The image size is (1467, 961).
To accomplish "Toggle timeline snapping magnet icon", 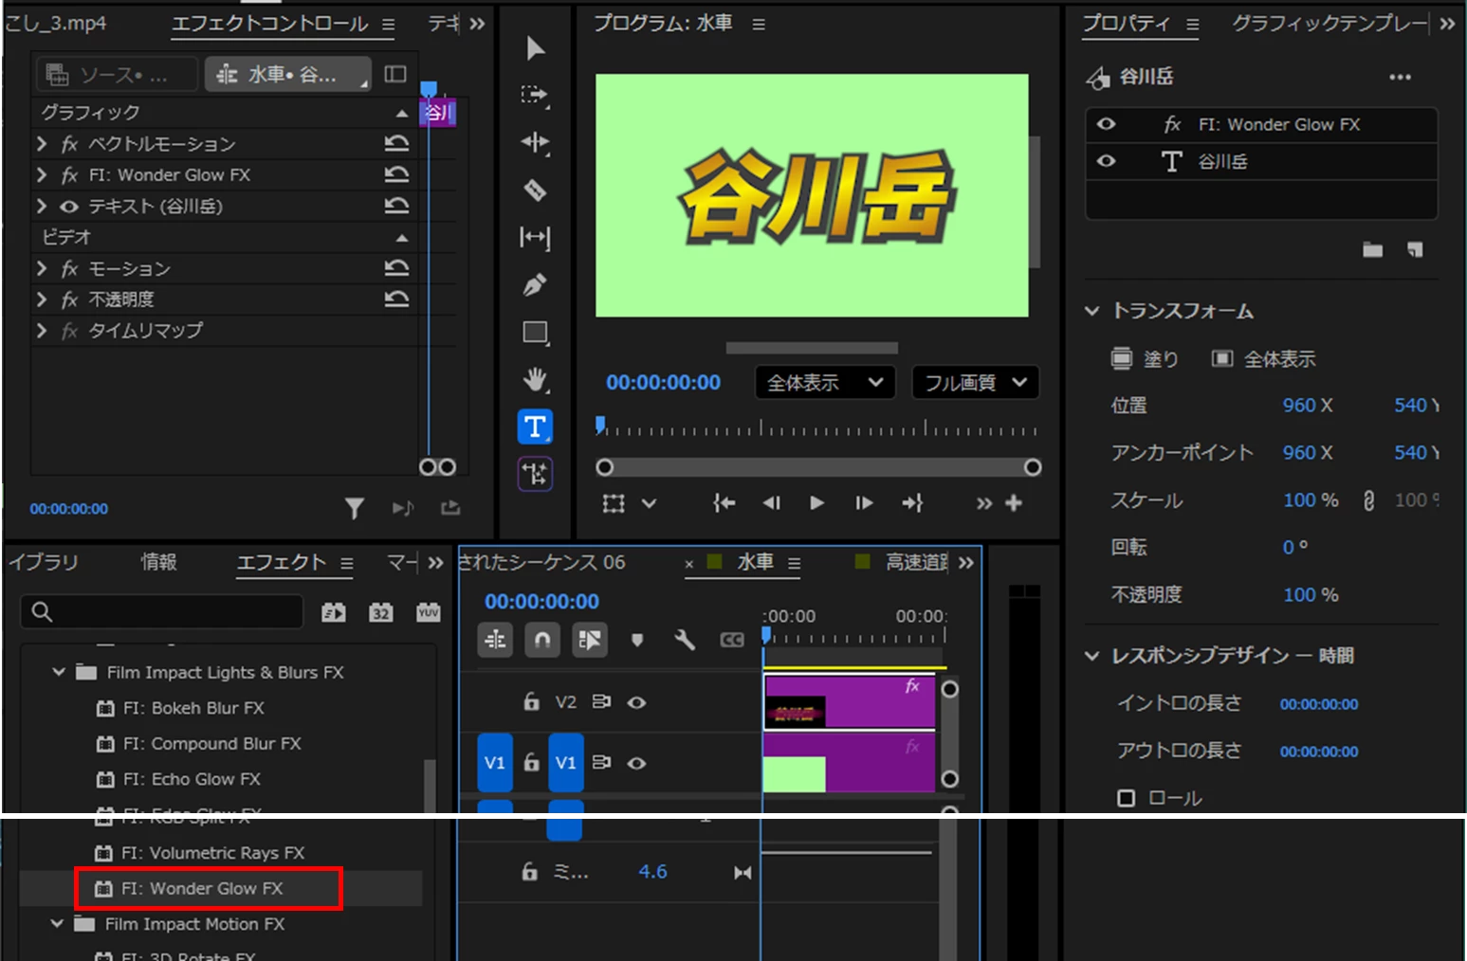I will (x=542, y=641).
